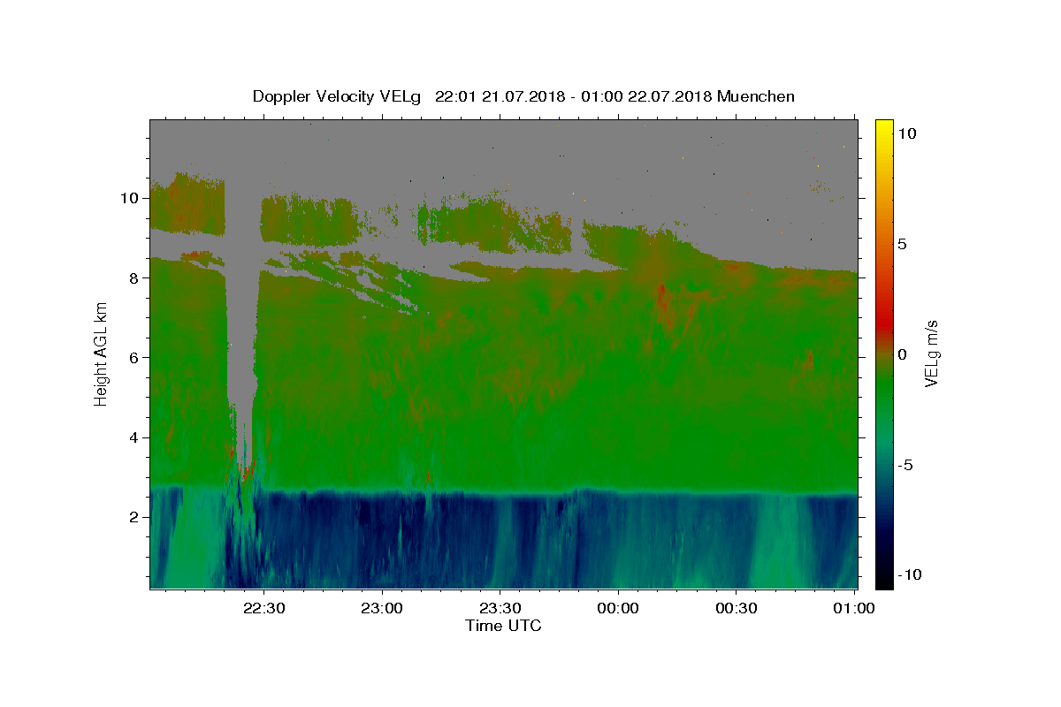
Task: Click the "00:00" time tick label
Action: click(618, 608)
